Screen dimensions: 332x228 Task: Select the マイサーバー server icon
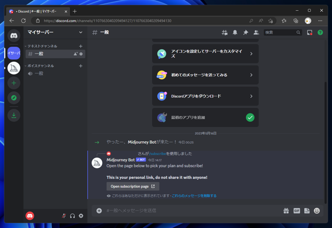coord(14,53)
